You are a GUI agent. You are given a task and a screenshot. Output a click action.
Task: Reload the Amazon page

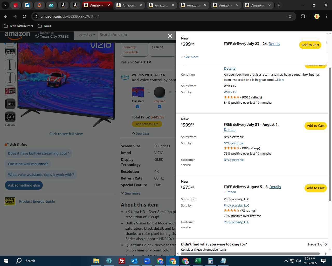click(24, 16)
